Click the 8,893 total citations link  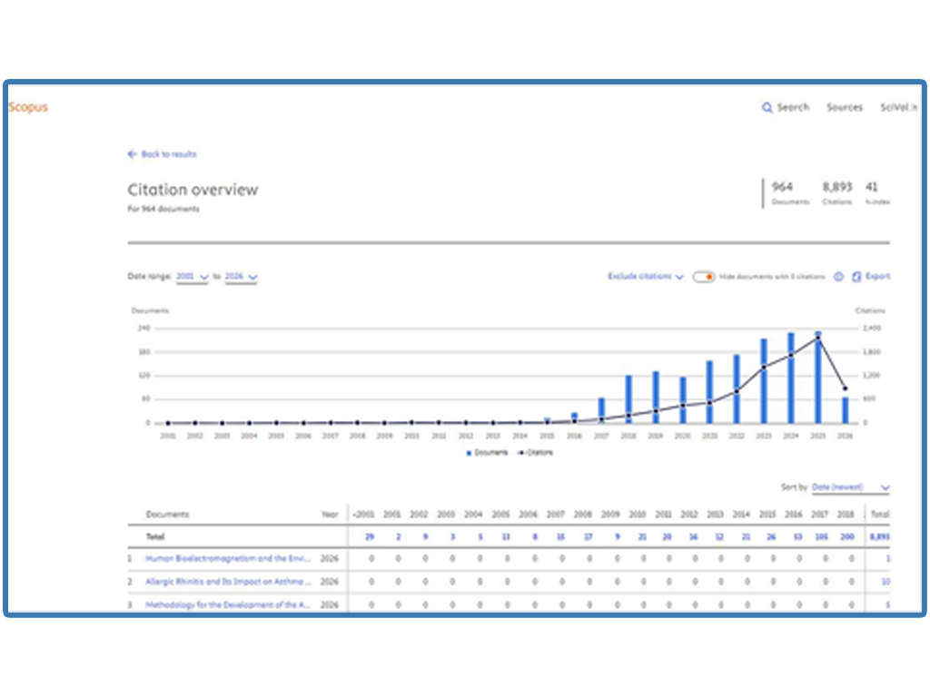point(879,536)
